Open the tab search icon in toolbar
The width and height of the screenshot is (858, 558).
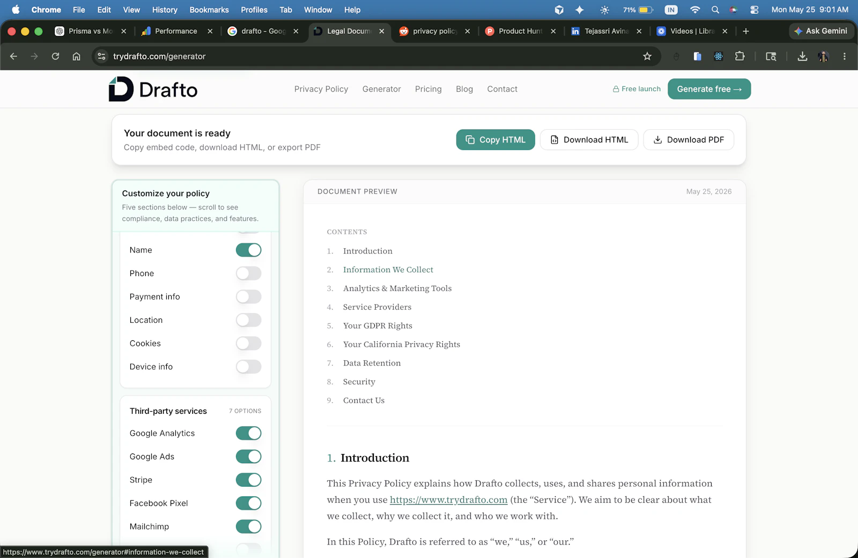coord(771,56)
